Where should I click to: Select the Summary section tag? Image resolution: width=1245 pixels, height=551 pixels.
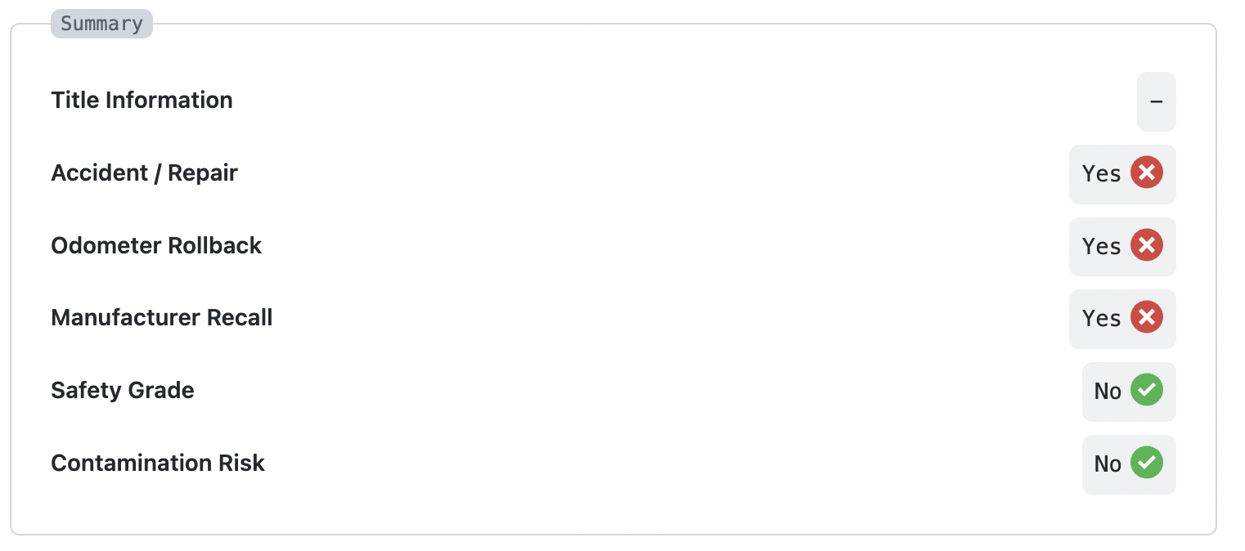(x=101, y=24)
